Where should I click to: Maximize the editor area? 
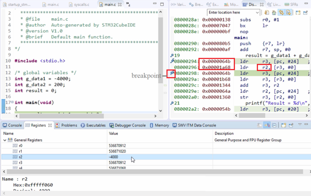pyautogui.click(x=162, y=4)
